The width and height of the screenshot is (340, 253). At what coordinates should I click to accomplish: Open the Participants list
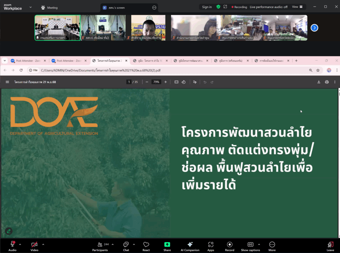[x=100, y=246]
